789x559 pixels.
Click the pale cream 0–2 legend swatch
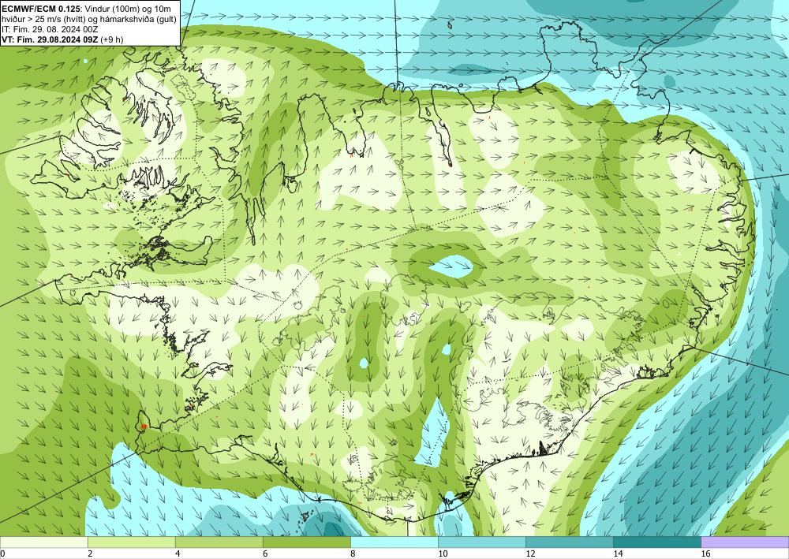pos(43,542)
